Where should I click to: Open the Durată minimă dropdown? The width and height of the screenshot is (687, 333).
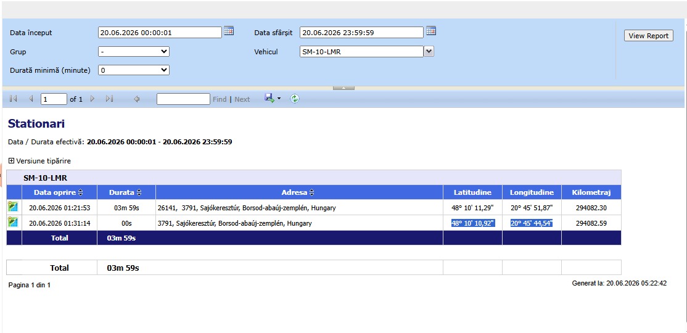134,70
